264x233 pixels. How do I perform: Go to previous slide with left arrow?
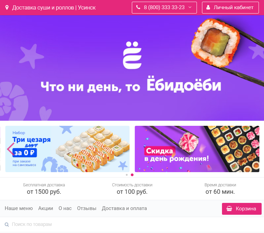(11, 149)
